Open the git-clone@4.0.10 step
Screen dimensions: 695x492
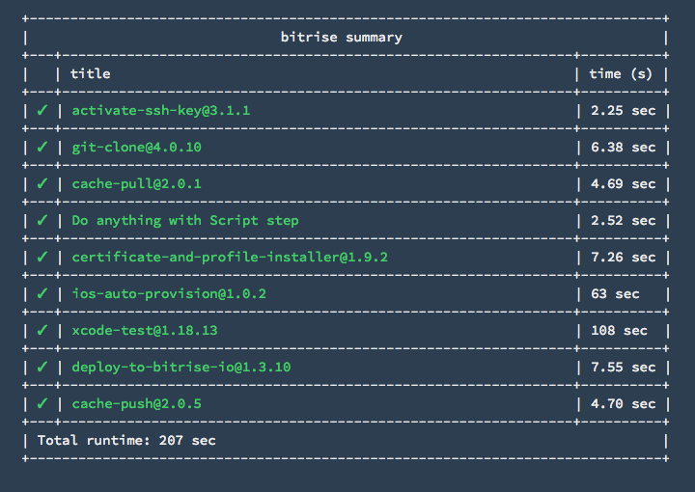136,147
